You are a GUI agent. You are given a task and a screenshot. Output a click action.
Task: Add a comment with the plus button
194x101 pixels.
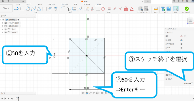(34, 93)
